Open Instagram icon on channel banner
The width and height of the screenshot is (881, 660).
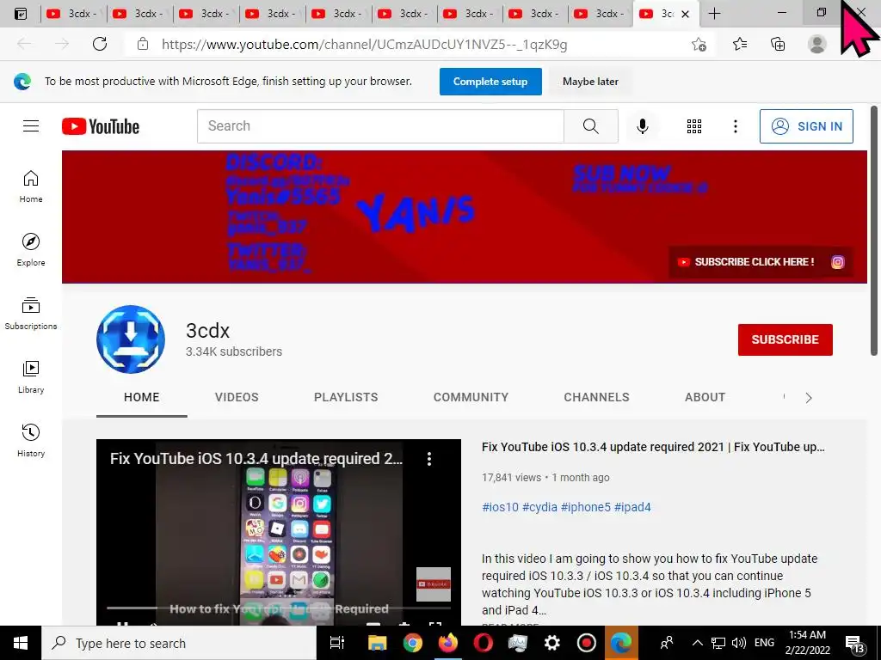tap(838, 262)
